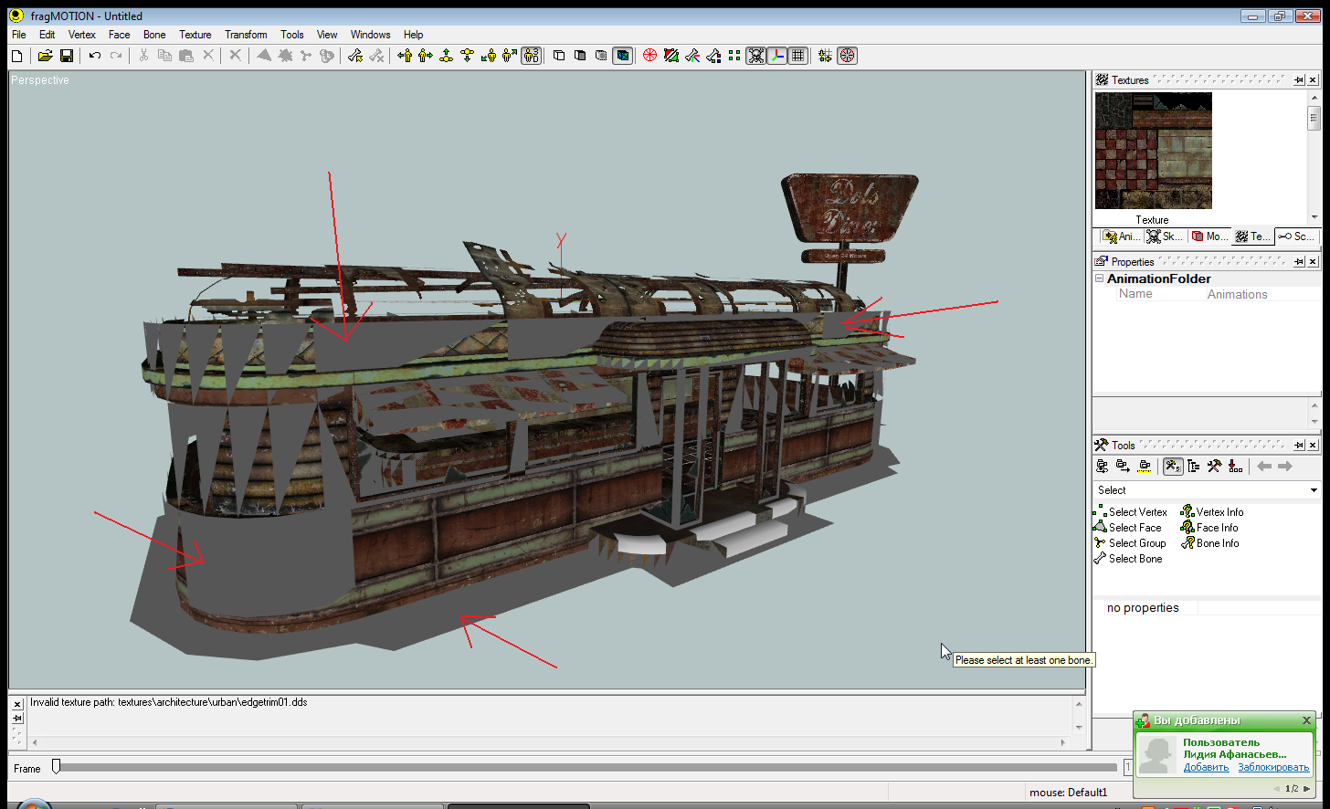Open the Select tool category dropdown
This screenshot has height=809, width=1330.
click(1314, 490)
